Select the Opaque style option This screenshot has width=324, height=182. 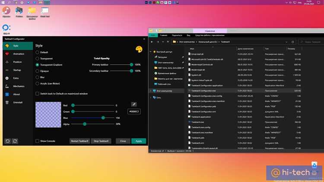coord(37,71)
